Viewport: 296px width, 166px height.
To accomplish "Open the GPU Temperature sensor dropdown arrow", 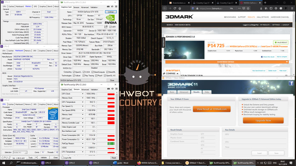I will [x=83, y=102].
